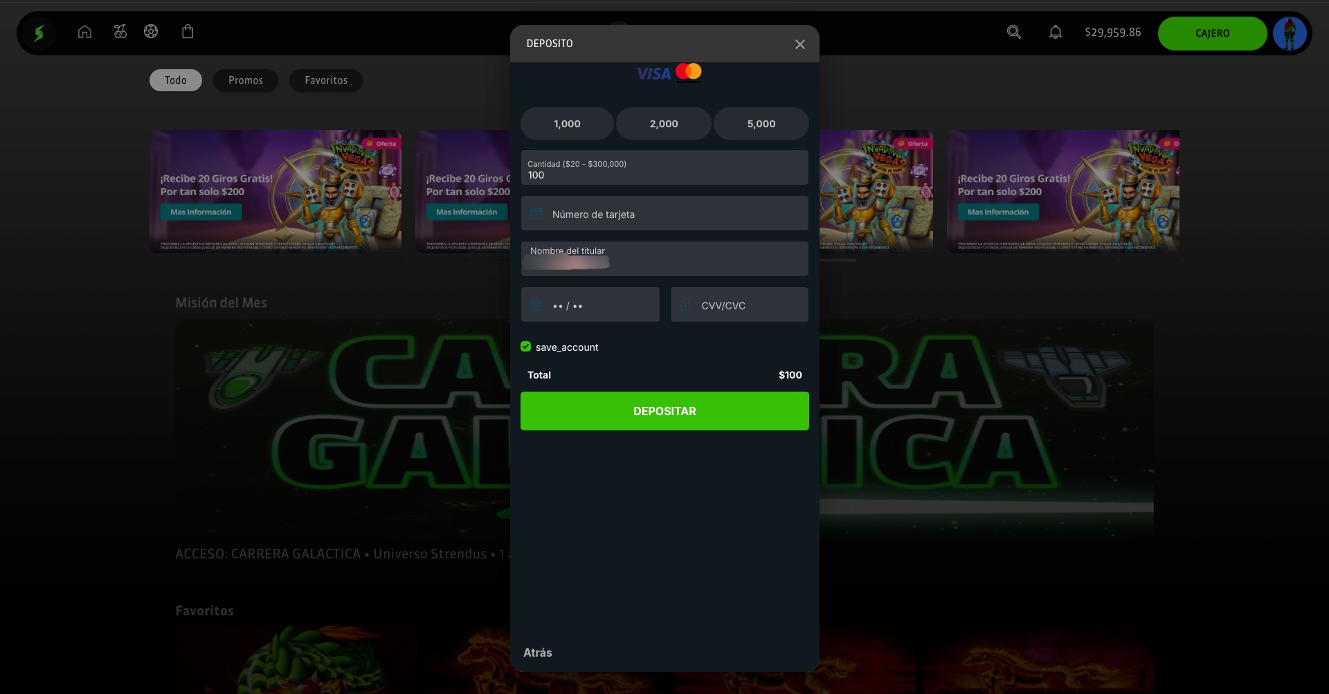1329x694 pixels.
Task: Switch to the Promos tab
Action: pos(246,80)
